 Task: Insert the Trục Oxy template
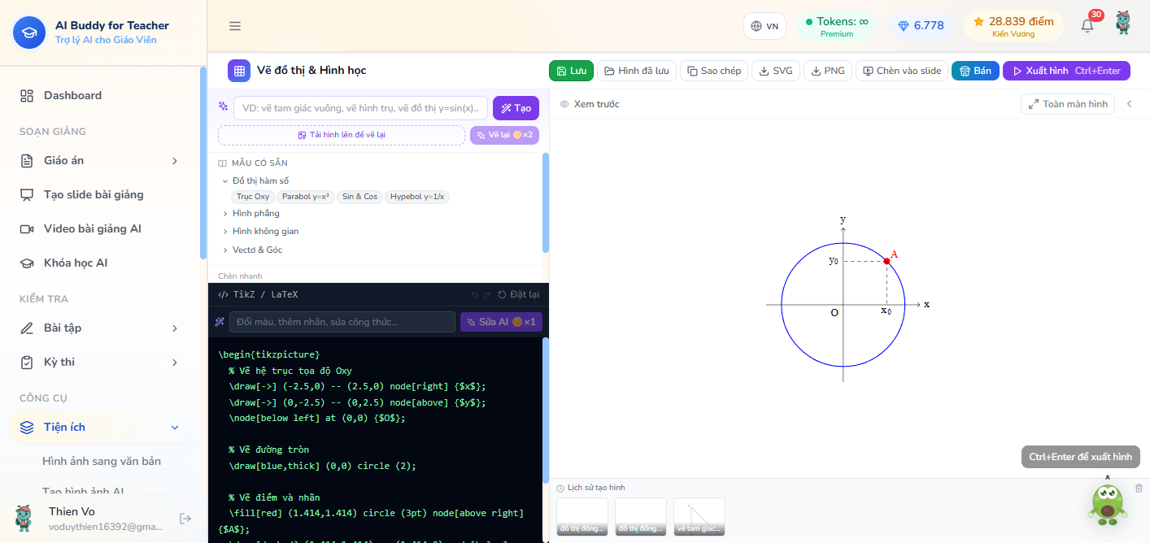253,197
